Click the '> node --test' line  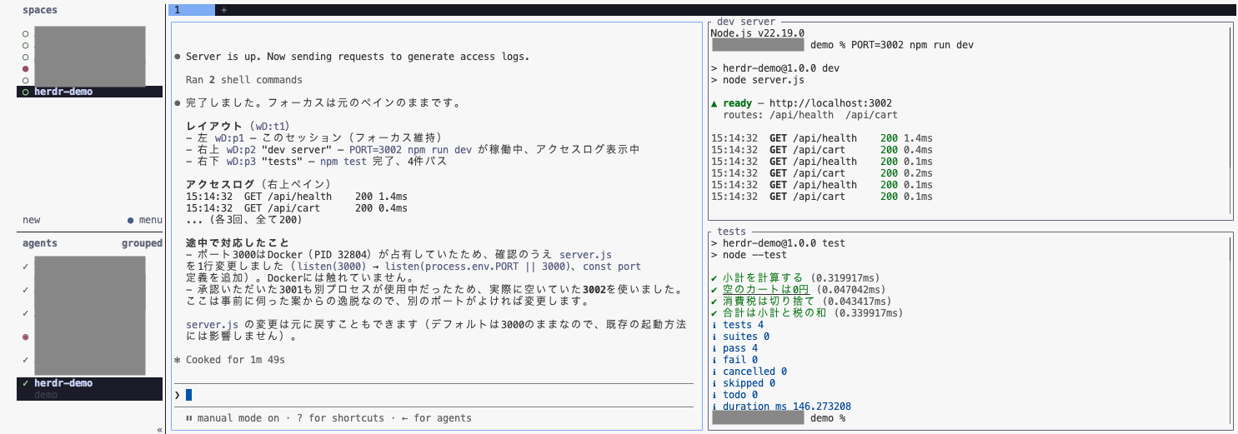749,255
